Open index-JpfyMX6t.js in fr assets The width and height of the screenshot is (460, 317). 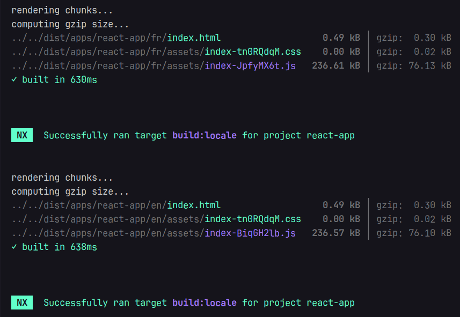click(x=250, y=65)
